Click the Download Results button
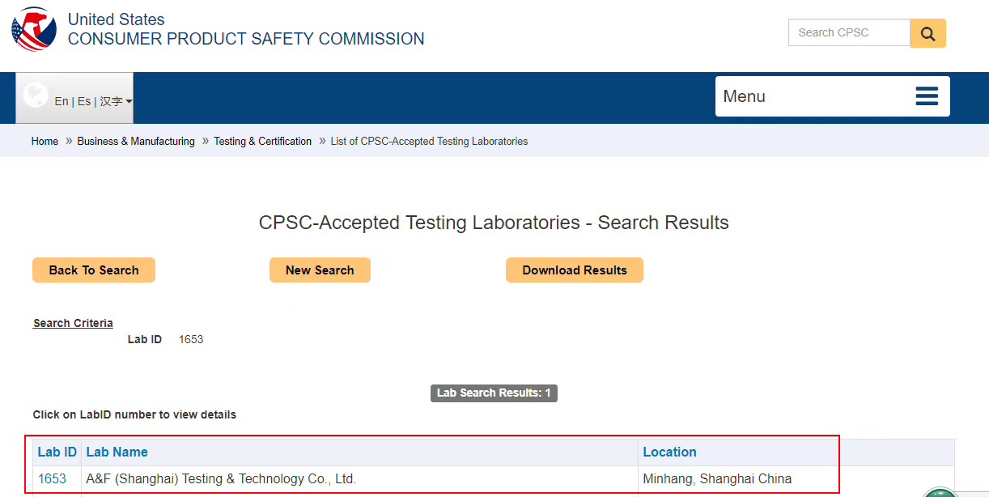The width and height of the screenshot is (989, 497). [x=574, y=270]
